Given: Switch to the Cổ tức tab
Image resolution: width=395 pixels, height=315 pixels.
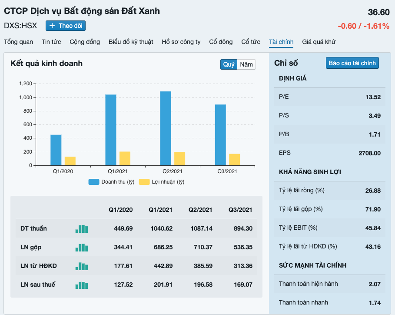Looking at the screenshot, I should pos(251,42).
